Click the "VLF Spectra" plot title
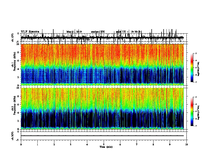Image resolution: width=210 pixels, height=162 pixels. coord(30,32)
